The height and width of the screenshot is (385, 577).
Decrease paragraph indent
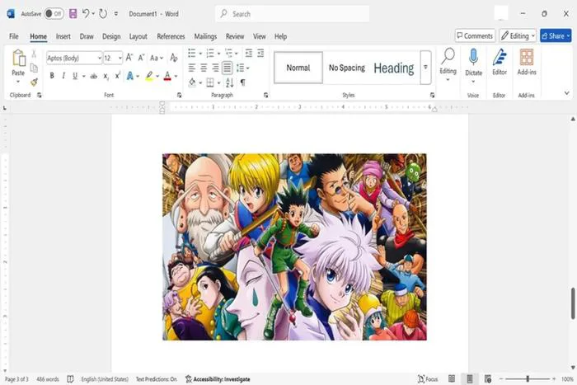[249, 53]
